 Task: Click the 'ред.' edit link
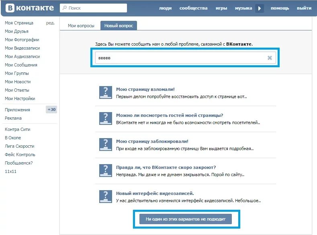(50, 23)
